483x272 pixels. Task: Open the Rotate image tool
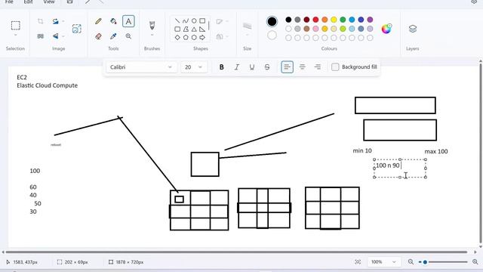[55, 21]
